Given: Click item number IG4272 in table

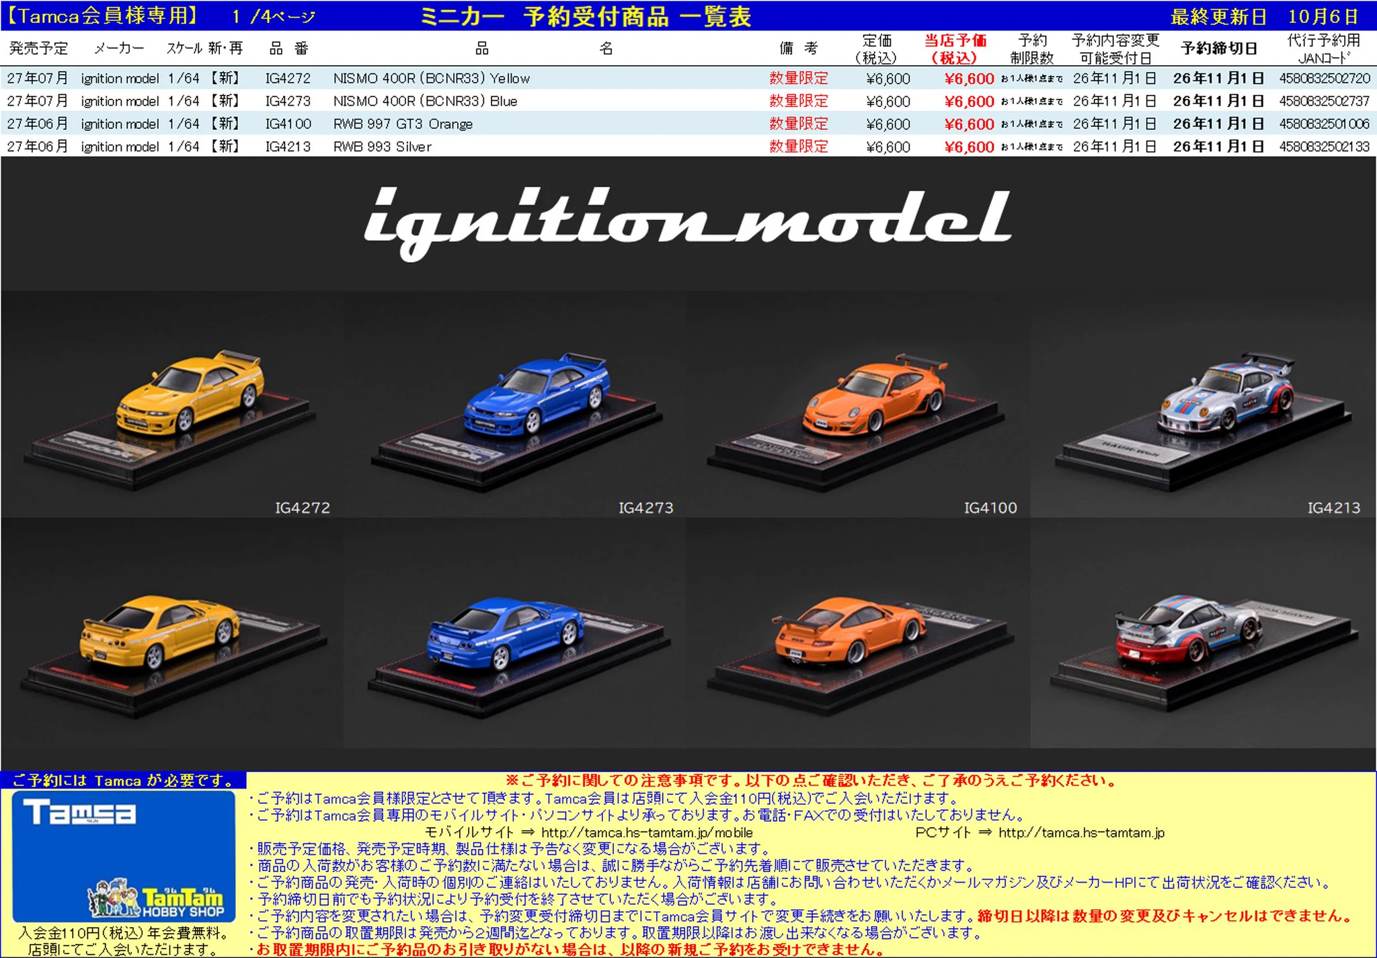Looking at the screenshot, I should (x=288, y=79).
